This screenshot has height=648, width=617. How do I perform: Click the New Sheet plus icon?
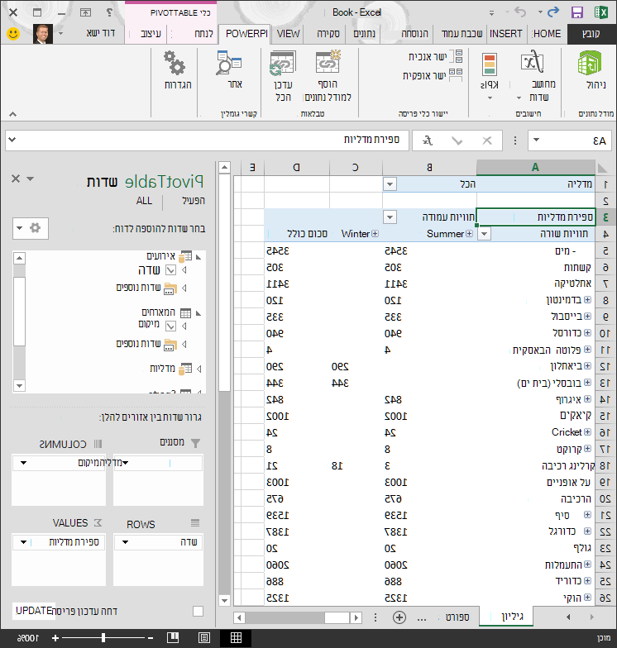coord(399,617)
